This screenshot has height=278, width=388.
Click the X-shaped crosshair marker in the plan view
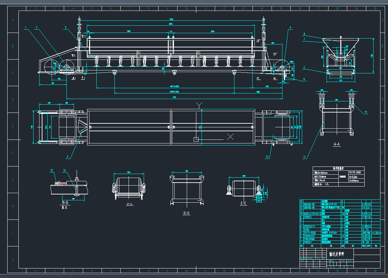pyautogui.click(x=230, y=137)
